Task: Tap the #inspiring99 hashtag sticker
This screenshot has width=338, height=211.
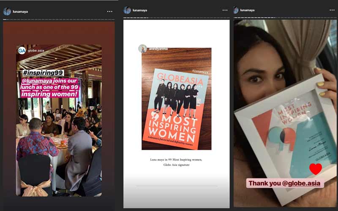Action: [x=43, y=73]
